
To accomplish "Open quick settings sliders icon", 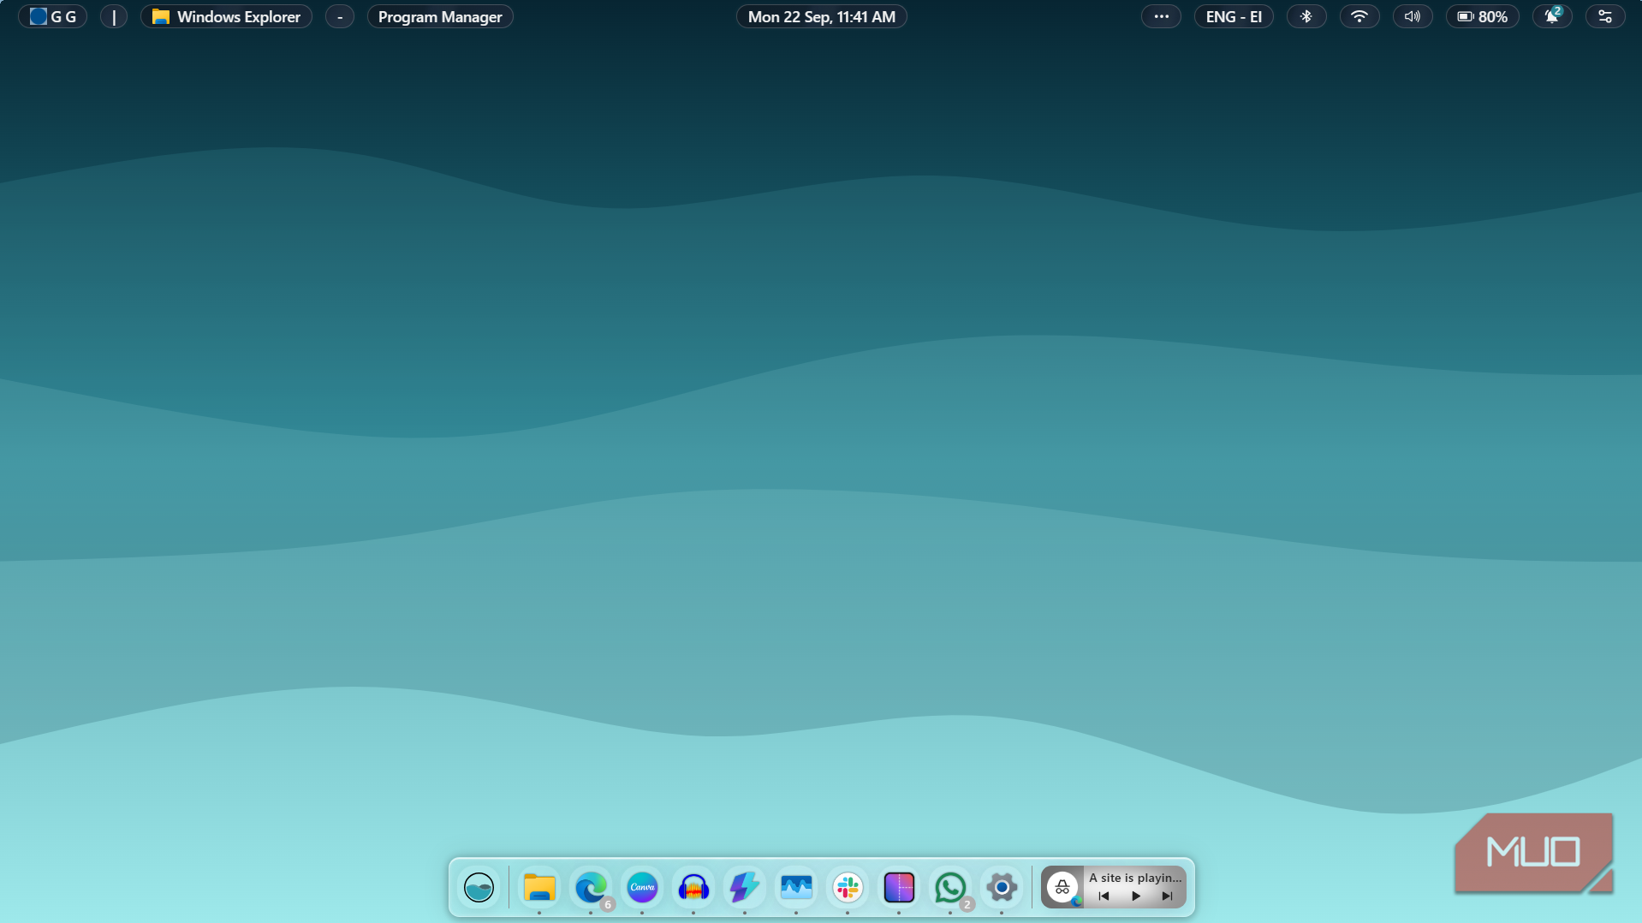I will click(x=1605, y=16).
